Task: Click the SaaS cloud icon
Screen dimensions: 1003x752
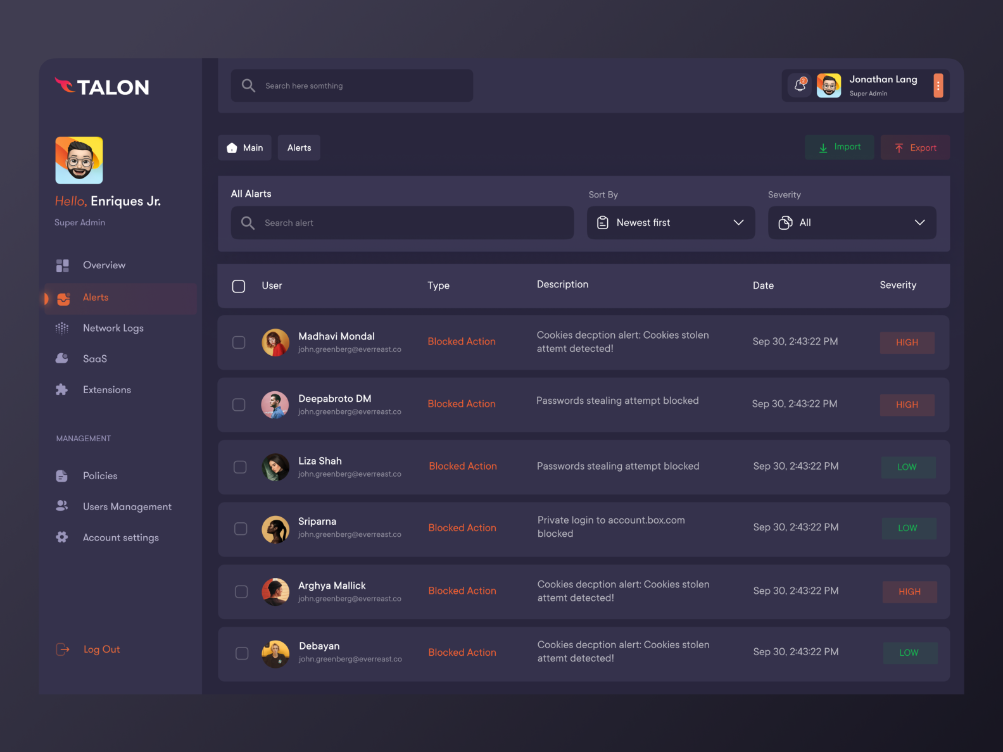Action: point(62,358)
